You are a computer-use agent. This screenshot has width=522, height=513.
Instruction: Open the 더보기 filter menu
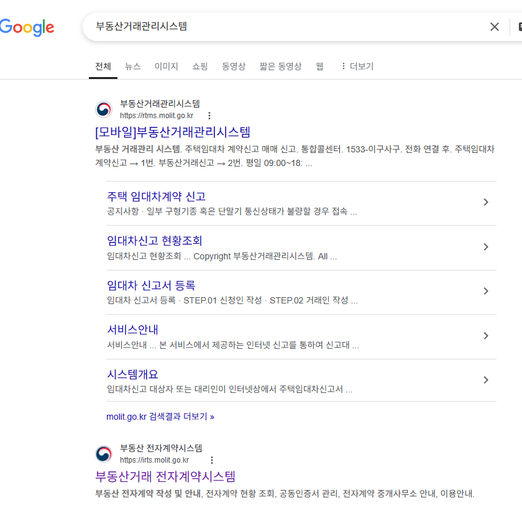coord(357,67)
